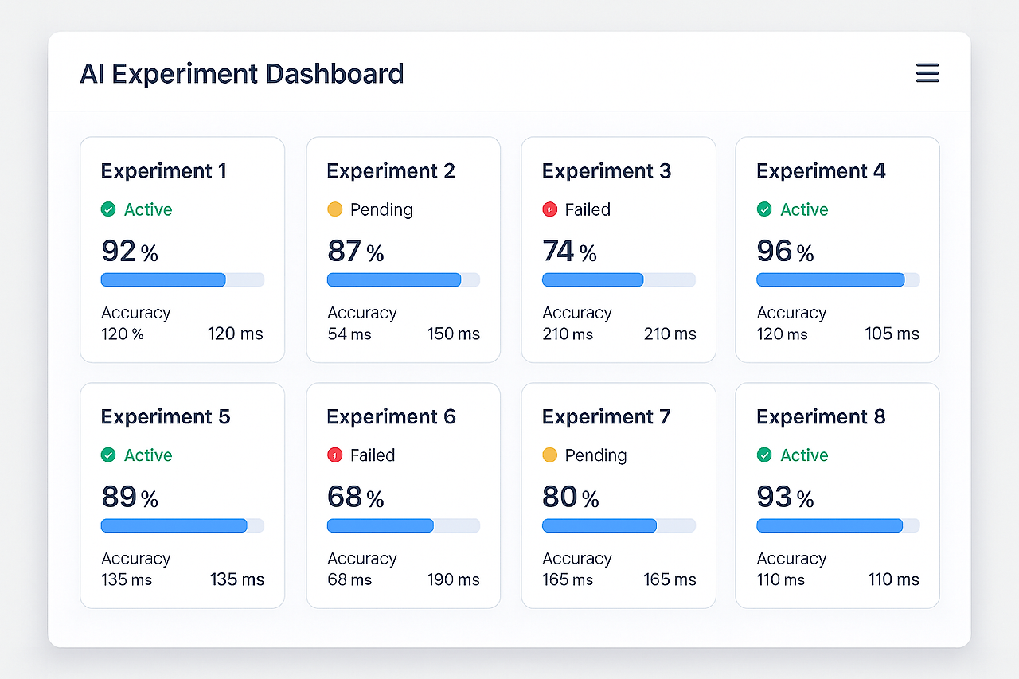Screen dimensions: 1019x679
Task: Click the green check icon on Experiment 1
Action: tap(108, 209)
